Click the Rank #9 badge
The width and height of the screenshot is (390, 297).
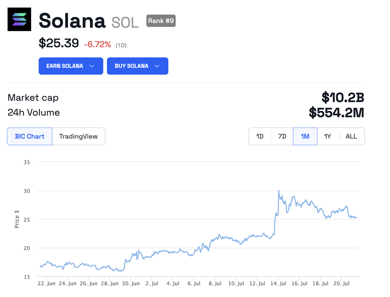pyautogui.click(x=161, y=21)
